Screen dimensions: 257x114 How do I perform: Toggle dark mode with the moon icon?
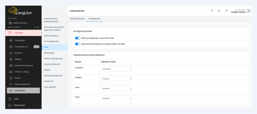click(38, 27)
